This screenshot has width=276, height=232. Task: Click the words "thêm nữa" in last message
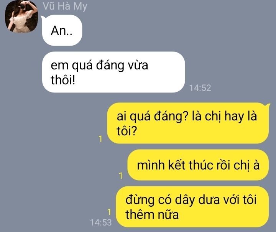click(x=152, y=215)
